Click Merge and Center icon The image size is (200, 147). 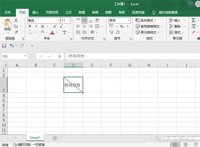coord(97,26)
